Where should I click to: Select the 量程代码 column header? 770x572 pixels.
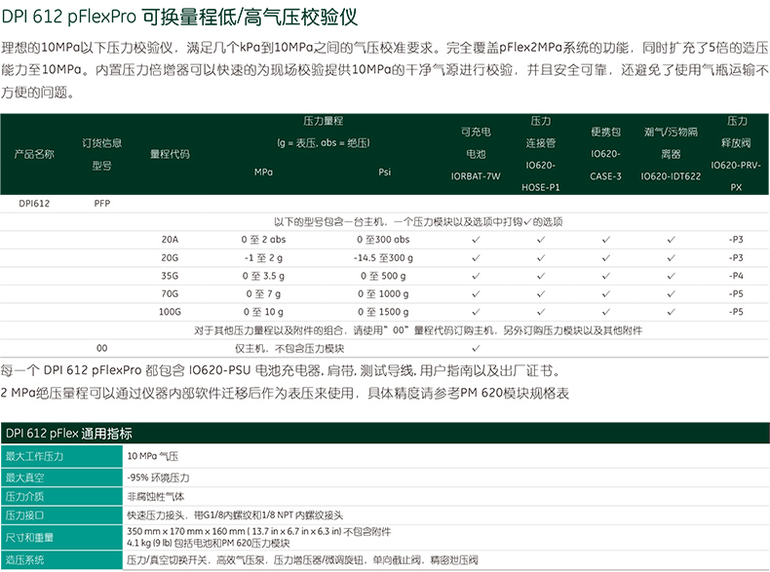click(x=170, y=154)
